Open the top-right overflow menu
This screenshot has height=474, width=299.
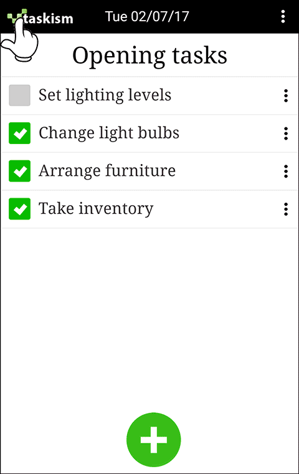point(283,16)
